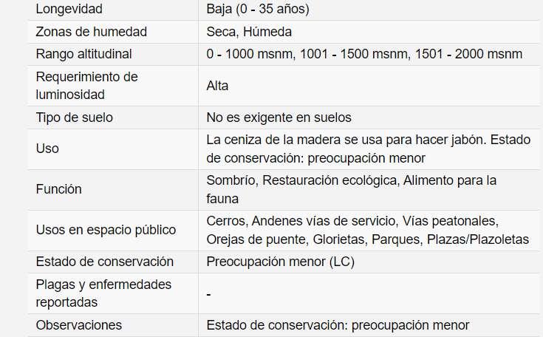Click the Usos en espacio público label
This screenshot has height=337, width=543.
[x=106, y=230]
